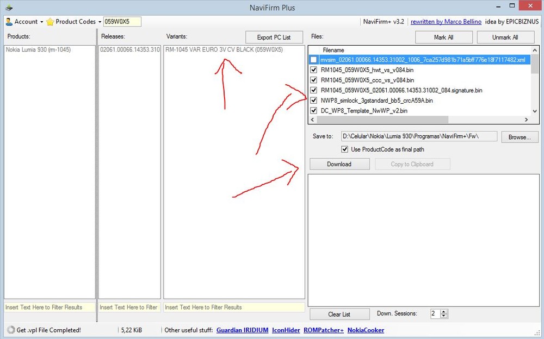Toggle 'Use ProductCode as final path' checkbox
This screenshot has width=544, height=339.
[344, 149]
